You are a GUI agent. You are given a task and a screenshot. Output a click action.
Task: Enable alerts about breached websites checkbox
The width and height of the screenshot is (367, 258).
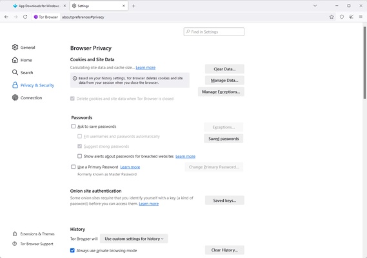click(79, 156)
